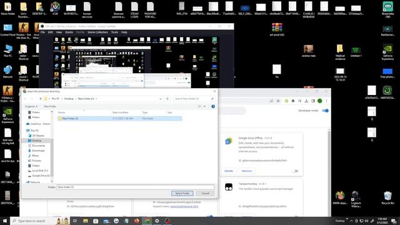This screenshot has height=225, width=400.
Task: Open the Docks menu in OBS
Action: pyautogui.click(x=69, y=32)
